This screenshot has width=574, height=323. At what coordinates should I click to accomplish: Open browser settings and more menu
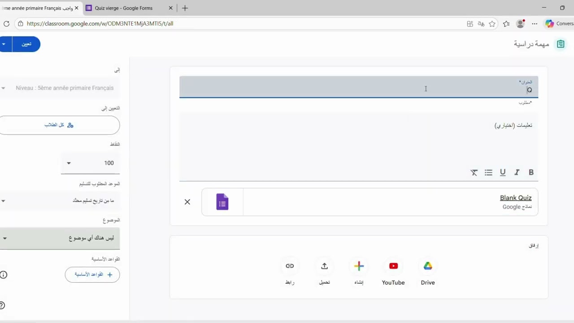coord(535,24)
